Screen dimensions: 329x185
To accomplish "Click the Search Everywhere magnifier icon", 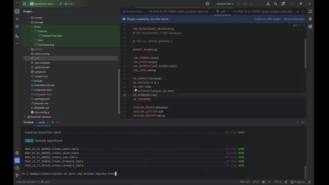I will pyautogui.click(x=275, y=4).
